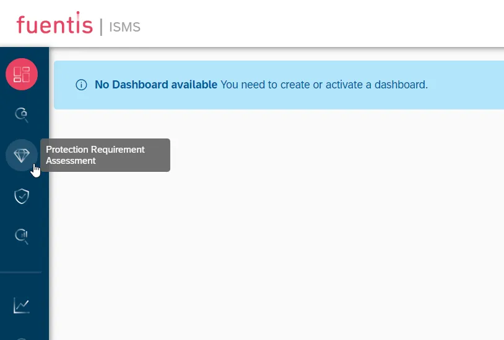The image size is (504, 340).
Task: Click the horizontal divider line in the sidebar
Action: [21, 272]
